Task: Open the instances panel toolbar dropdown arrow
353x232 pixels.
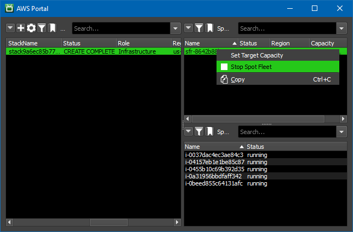Action: click(189, 131)
